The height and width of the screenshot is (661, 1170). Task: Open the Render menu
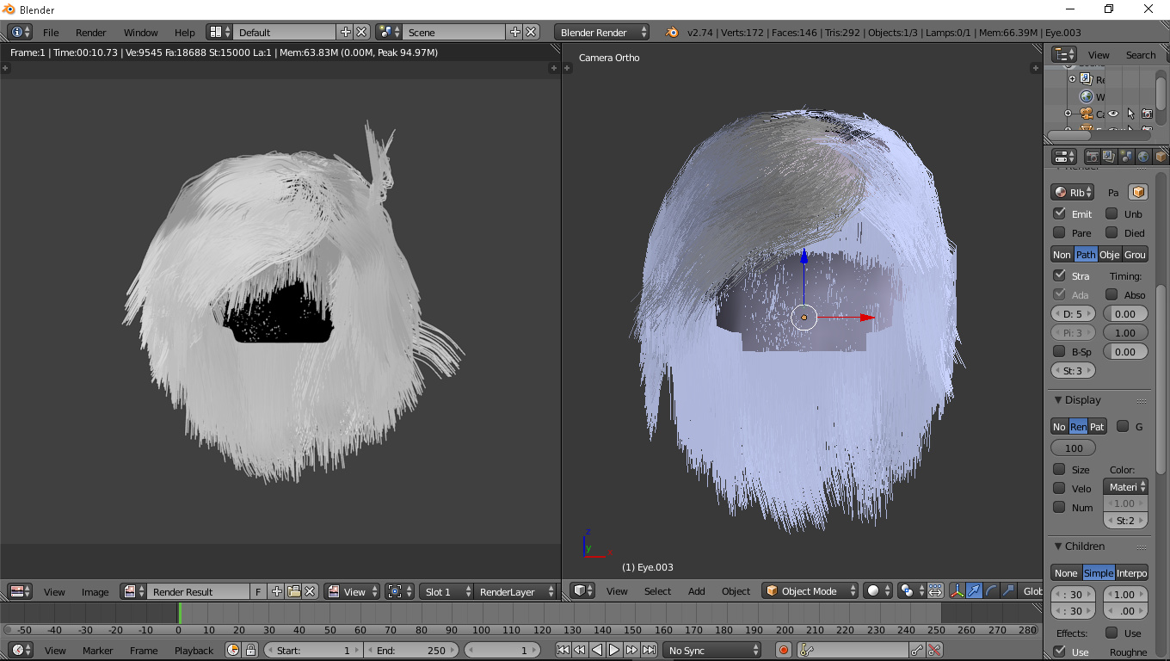click(x=90, y=33)
